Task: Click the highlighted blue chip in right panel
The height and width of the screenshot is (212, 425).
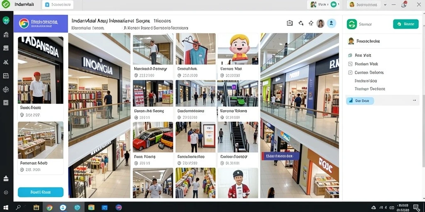Action: click(360, 101)
